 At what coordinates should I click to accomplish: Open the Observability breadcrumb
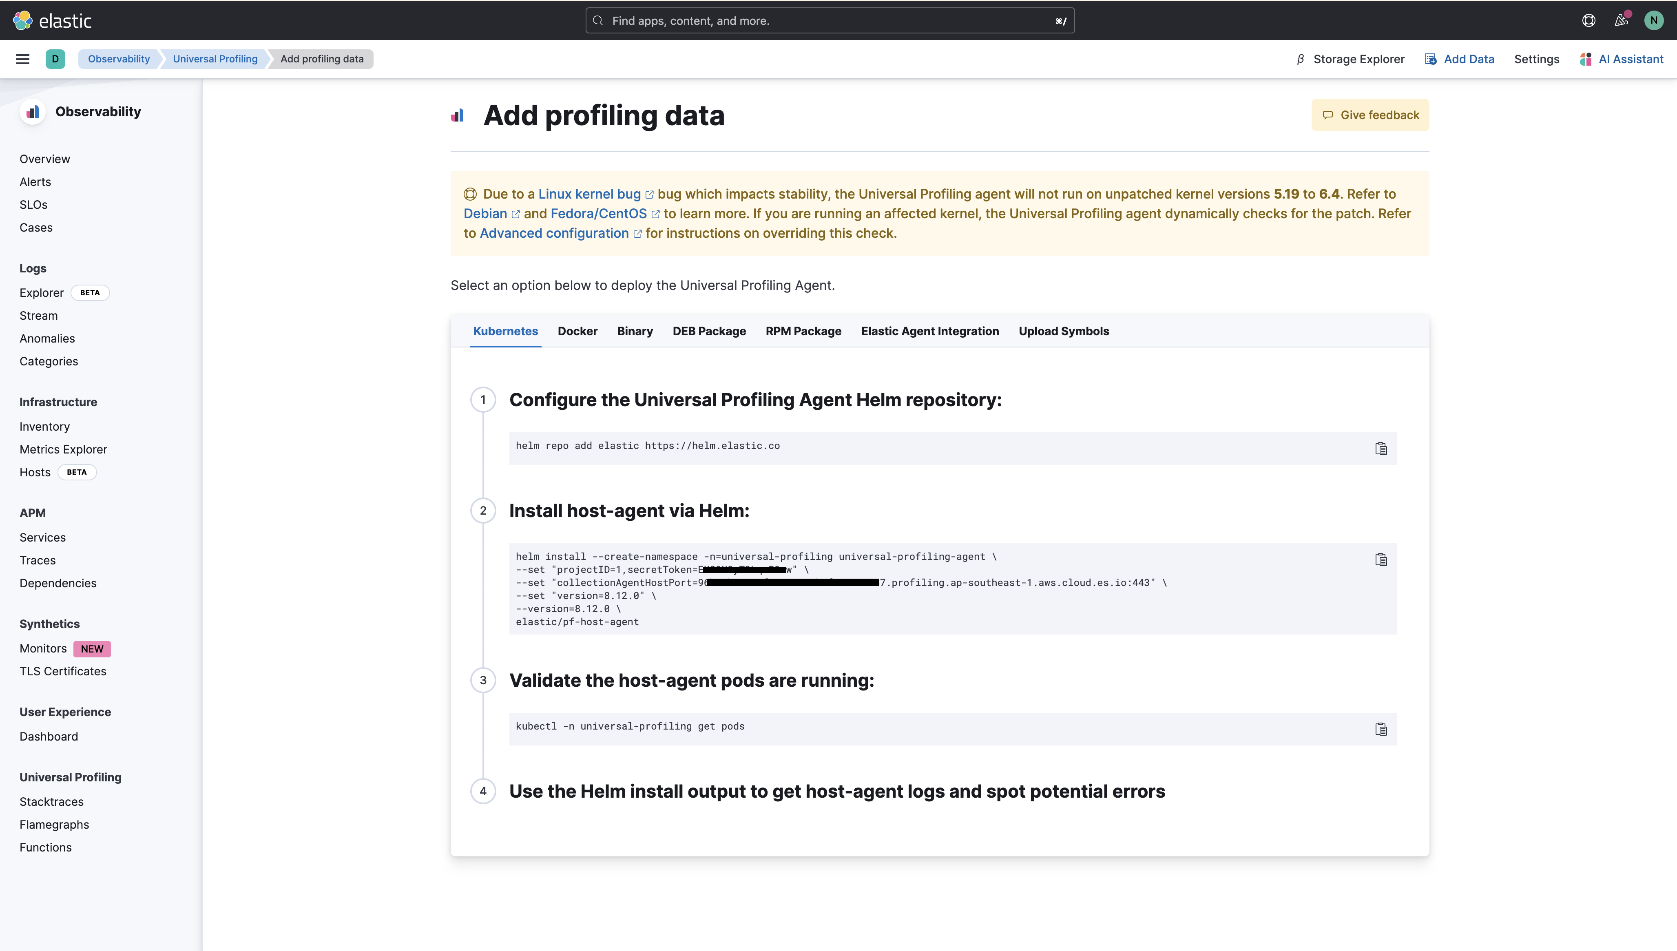(x=118, y=59)
